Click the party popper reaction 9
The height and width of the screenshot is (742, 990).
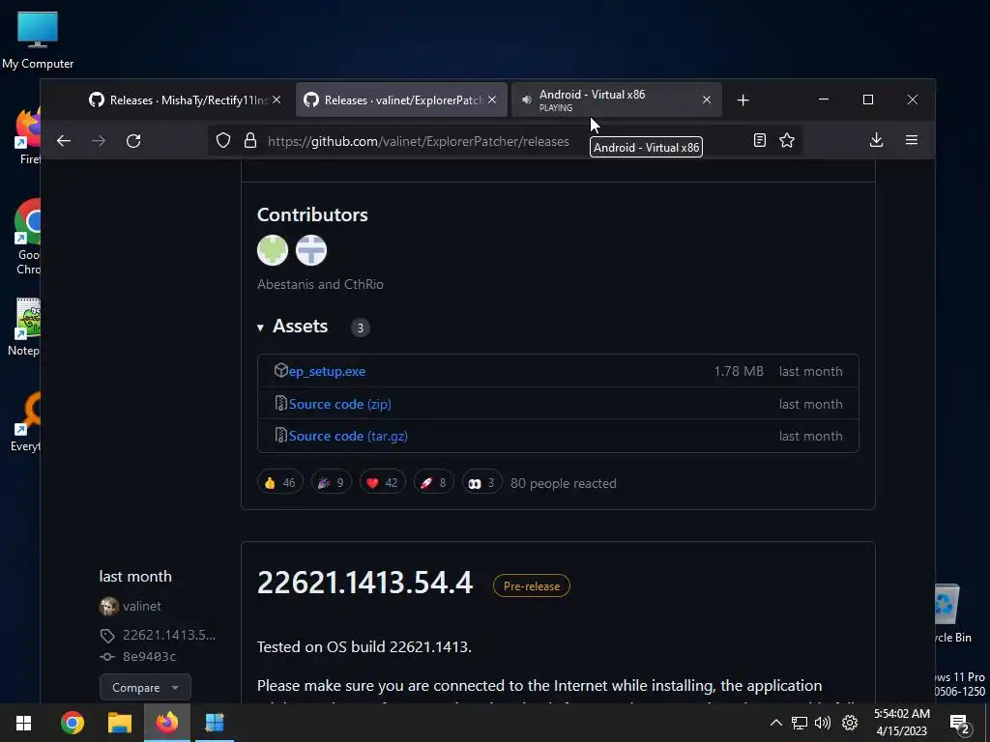(331, 483)
